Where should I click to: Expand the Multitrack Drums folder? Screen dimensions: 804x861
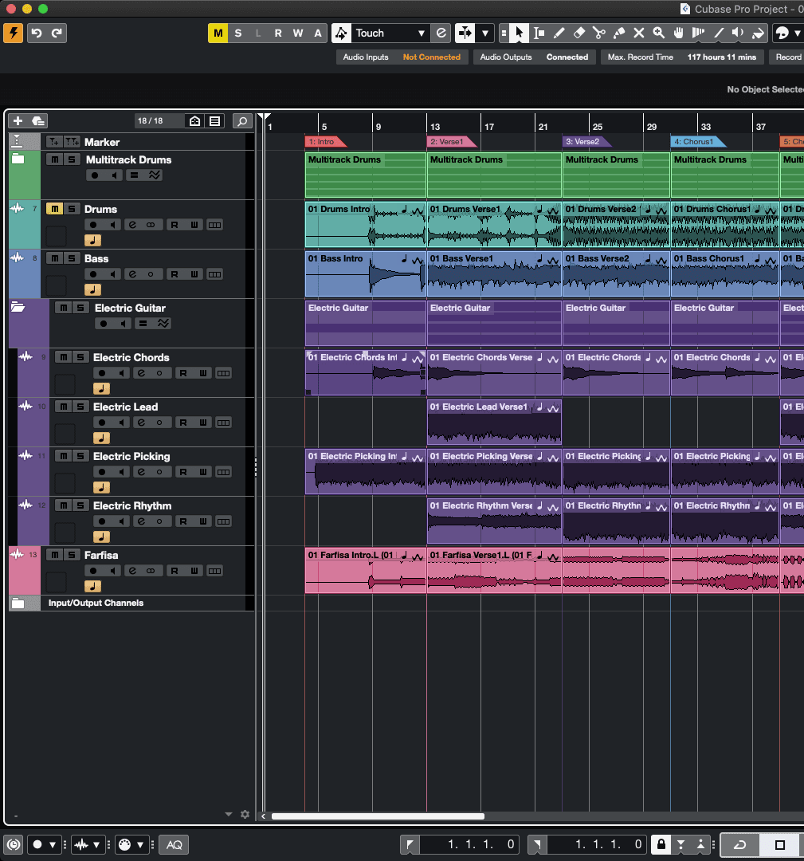(x=18, y=159)
